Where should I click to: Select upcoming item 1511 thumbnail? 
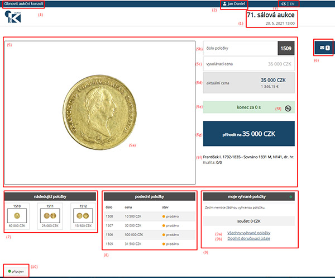pos(50,215)
